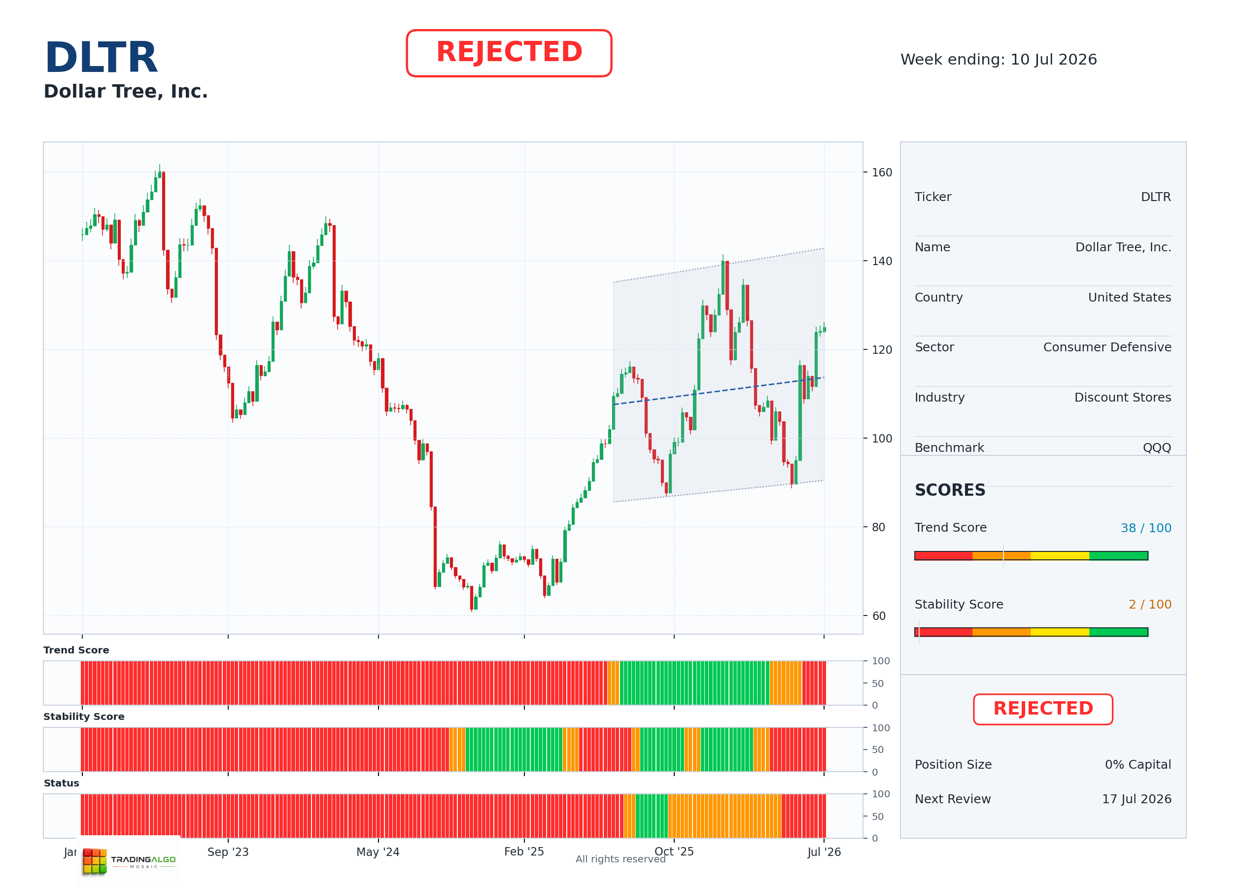
Task: Click the May '24 date axis label
Action: coord(378,852)
